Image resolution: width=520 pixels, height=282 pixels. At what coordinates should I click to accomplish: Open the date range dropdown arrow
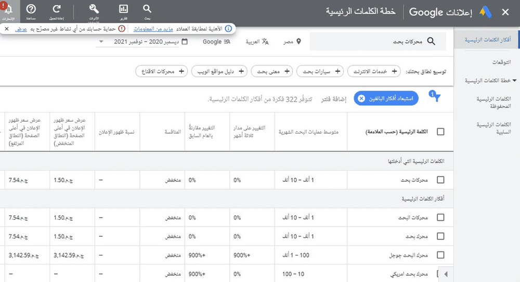click(x=101, y=42)
